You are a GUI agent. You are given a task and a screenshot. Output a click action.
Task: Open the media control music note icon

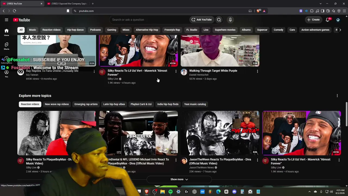click(317, 11)
